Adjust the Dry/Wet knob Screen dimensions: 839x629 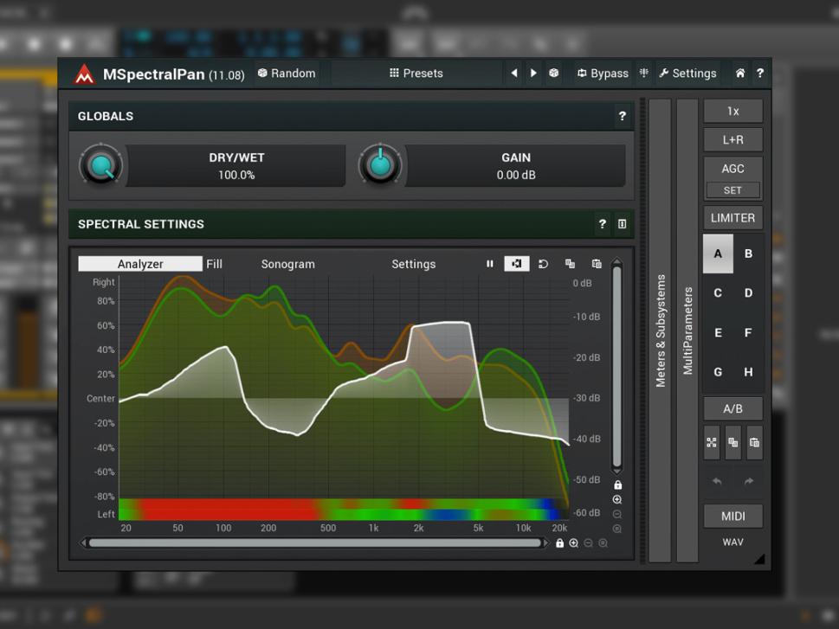[102, 165]
